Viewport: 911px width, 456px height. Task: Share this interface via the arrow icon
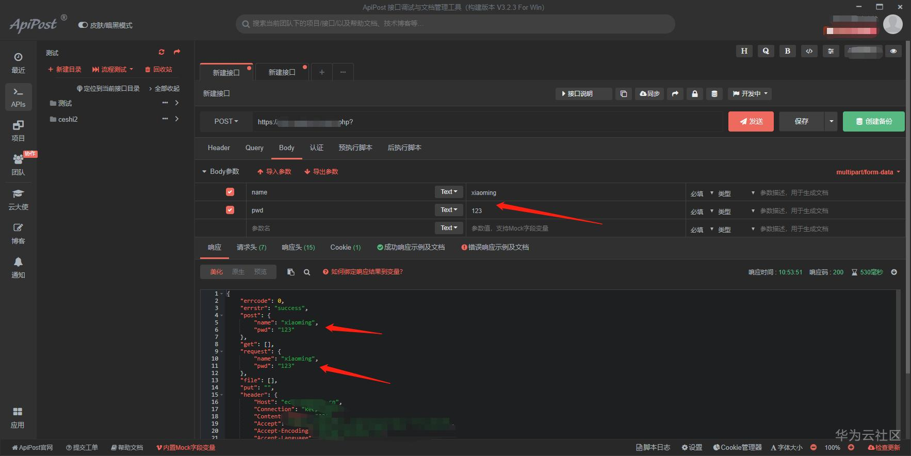click(x=675, y=93)
